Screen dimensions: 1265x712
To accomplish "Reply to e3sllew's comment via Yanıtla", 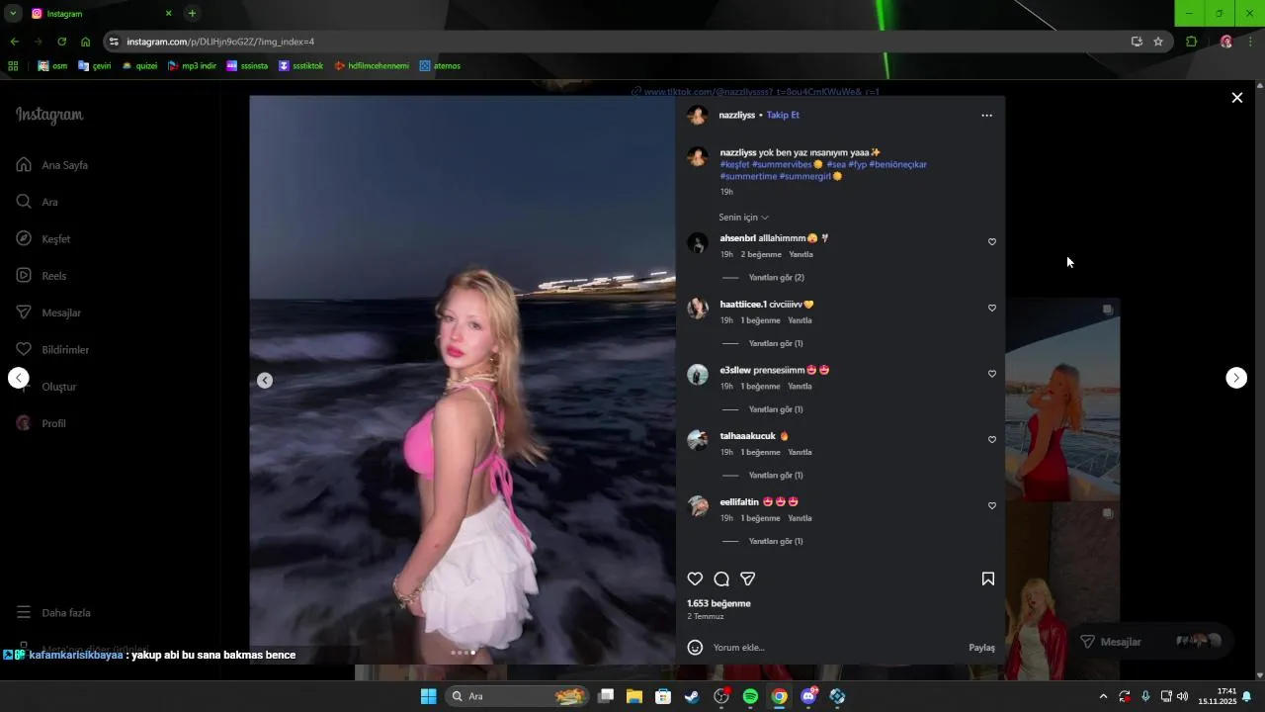I will 800,387.
